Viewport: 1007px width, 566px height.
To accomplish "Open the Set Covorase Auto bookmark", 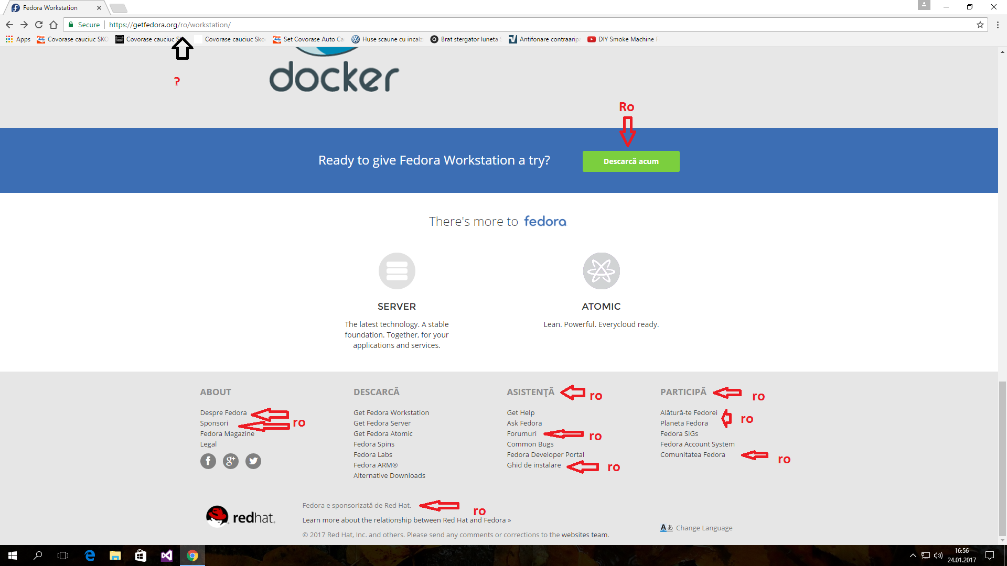I will 308,39.
